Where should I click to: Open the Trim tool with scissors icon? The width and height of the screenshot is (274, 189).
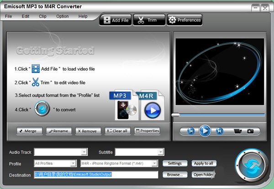point(149,20)
